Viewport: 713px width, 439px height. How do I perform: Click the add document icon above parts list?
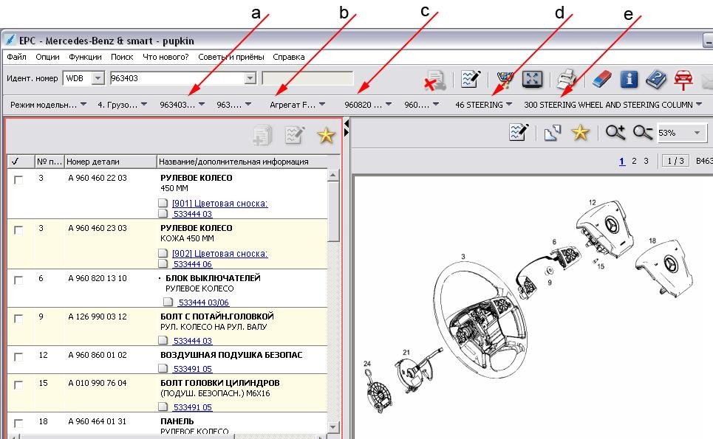click(x=262, y=135)
